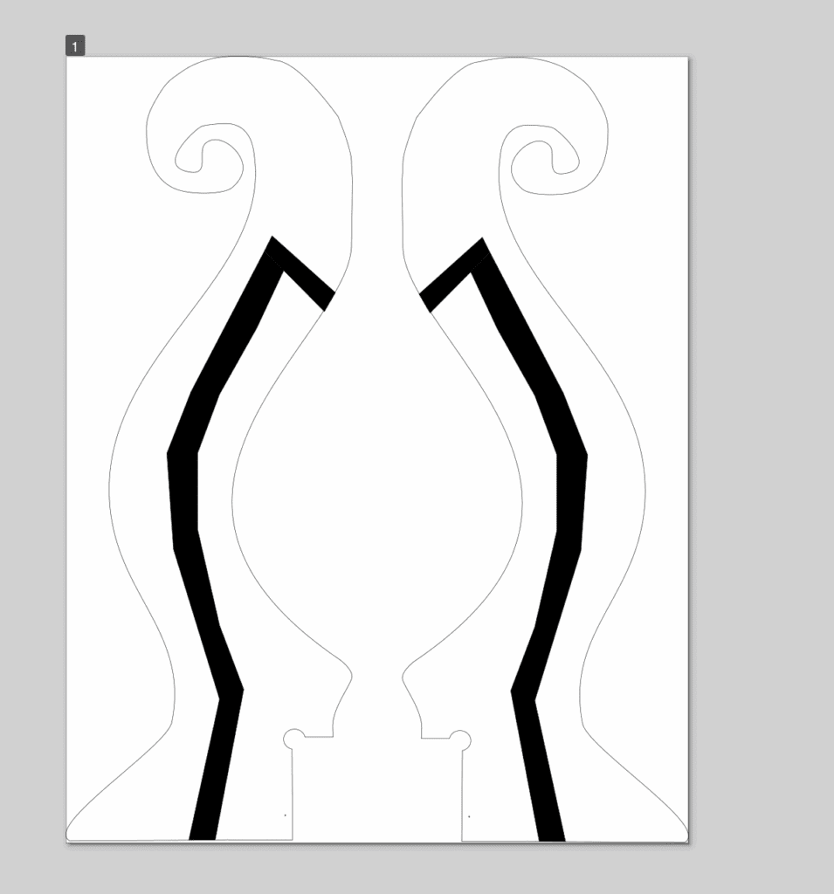The image size is (834, 894).
Task: Select the small dot near left notch
Action: tap(285, 815)
